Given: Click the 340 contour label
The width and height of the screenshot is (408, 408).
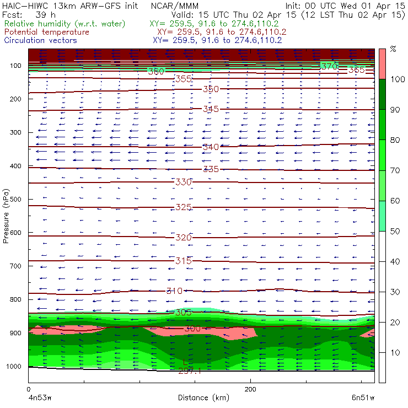Looking at the screenshot, I should click(211, 147).
